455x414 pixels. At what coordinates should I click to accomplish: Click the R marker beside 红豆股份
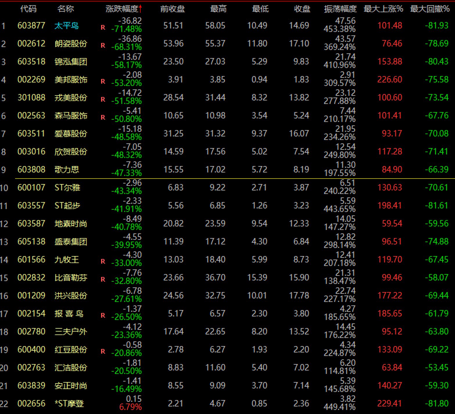tap(103, 352)
